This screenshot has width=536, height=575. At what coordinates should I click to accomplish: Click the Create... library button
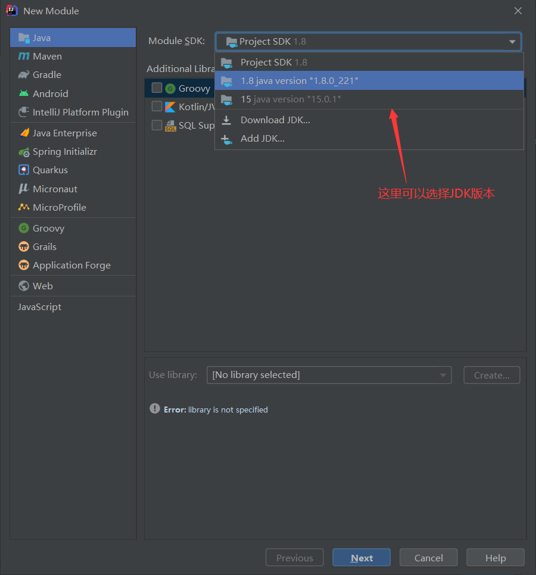[x=491, y=375]
